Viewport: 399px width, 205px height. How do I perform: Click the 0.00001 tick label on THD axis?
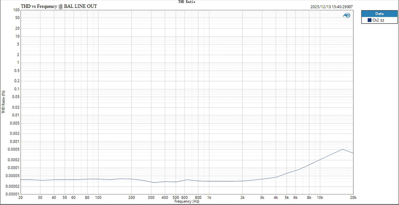12,194
